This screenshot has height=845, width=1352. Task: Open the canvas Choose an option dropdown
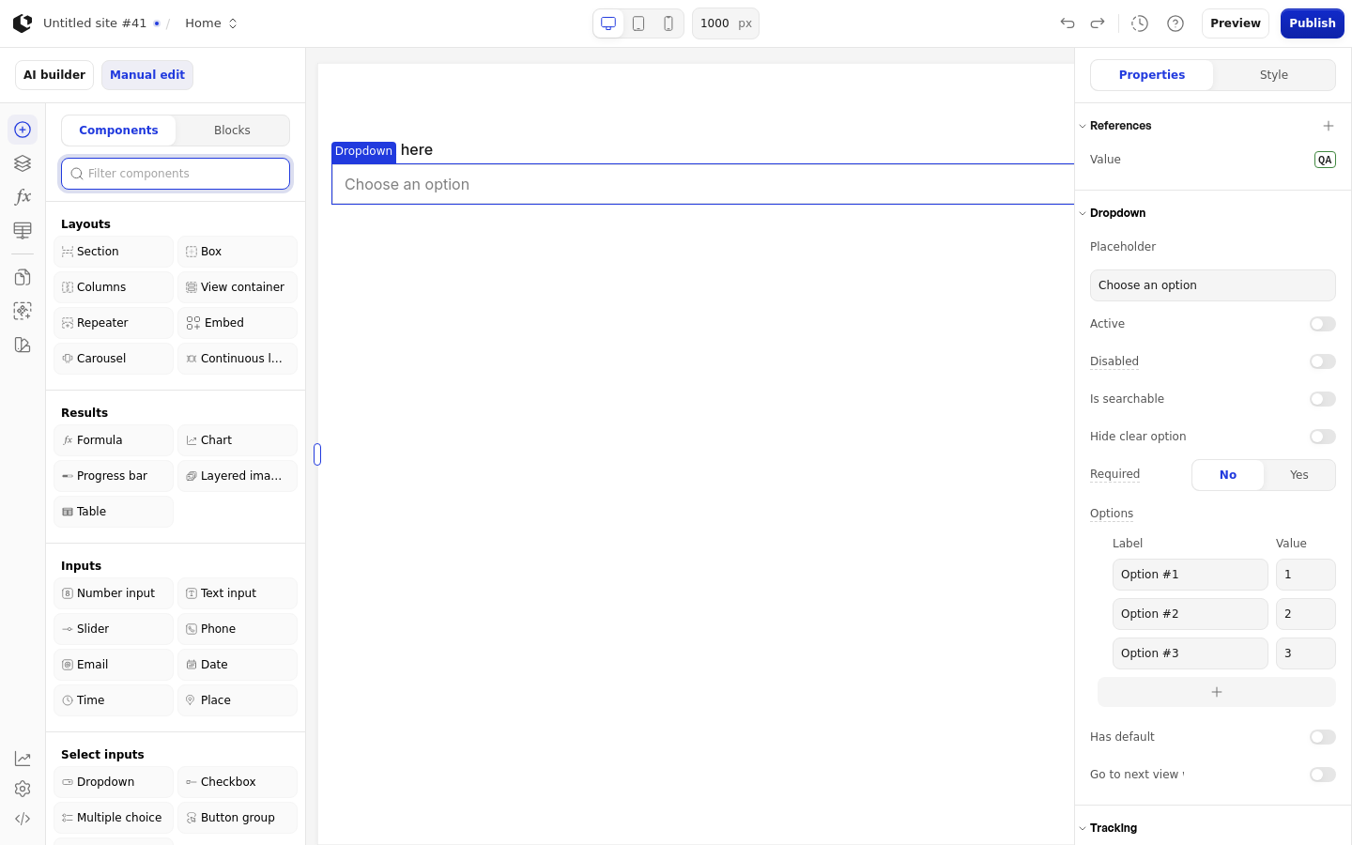(702, 184)
